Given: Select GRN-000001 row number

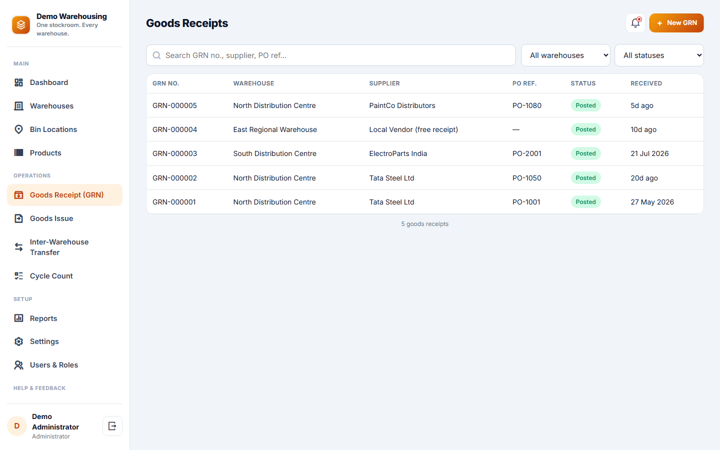Looking at the screenshot, I should pos(174,202).
